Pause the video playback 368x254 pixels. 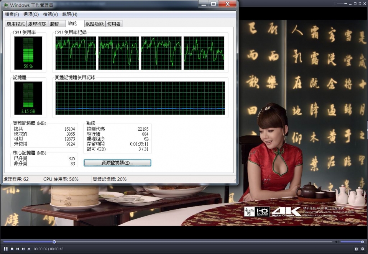pyautogui.click(x=6, y=249)
